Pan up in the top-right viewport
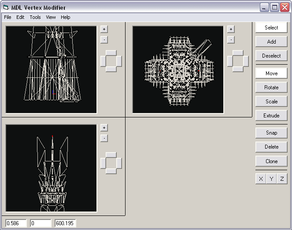The height and width of the screenshot is (230, 292). coord(238,53)
